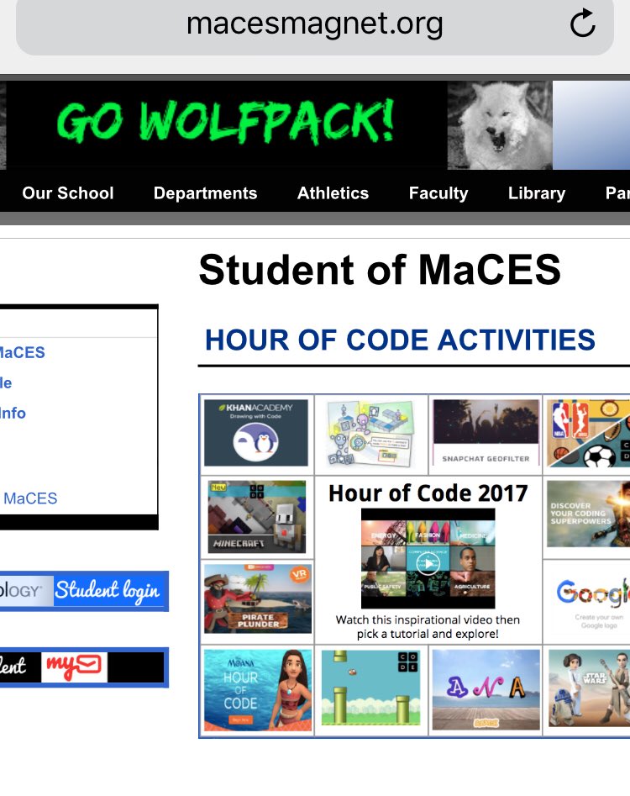Open the Athletics menu
The width and height of the screenshot is (630, 796).
click(333, 193)
